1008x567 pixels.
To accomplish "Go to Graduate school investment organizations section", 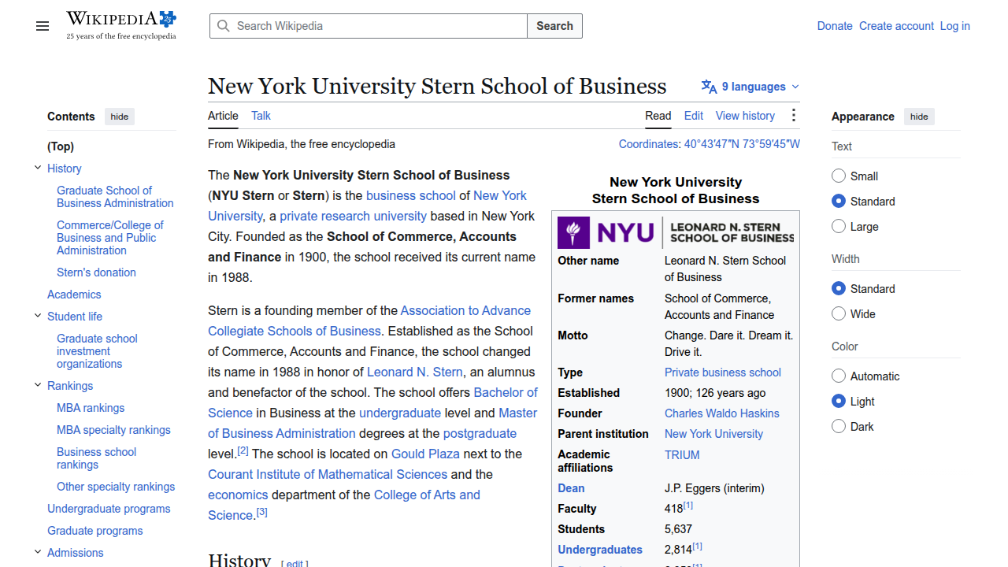I will tap(97, 351).
